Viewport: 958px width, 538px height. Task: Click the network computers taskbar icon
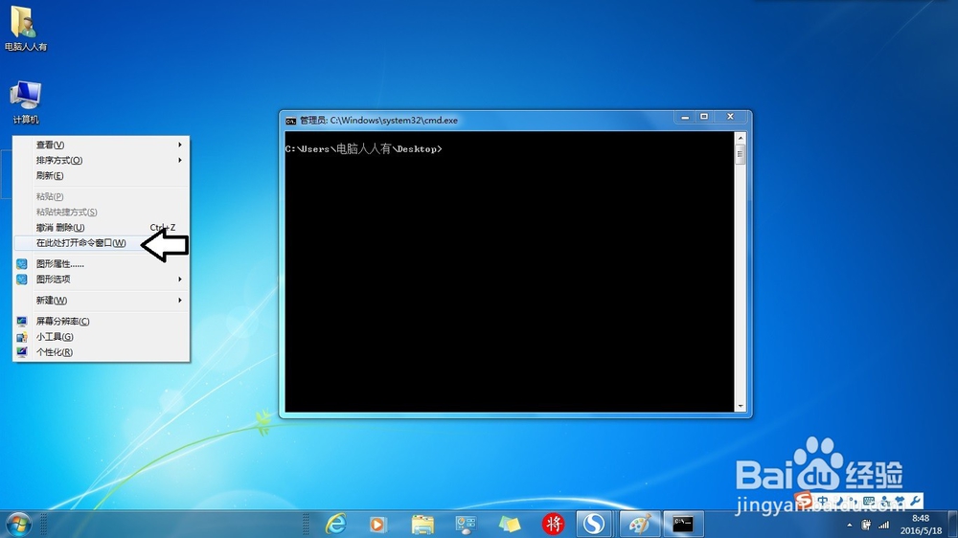click(x=466, y=524)
